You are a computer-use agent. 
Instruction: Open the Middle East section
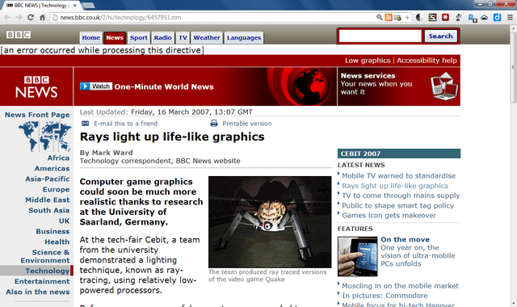pos(48,200)
